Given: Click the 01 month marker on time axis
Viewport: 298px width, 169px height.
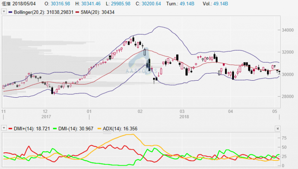Looking at the screenshot, I should point(89,111).
